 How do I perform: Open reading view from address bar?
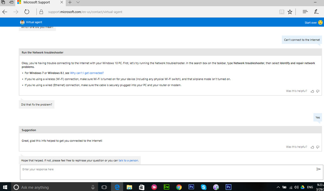tap(282, 12)
